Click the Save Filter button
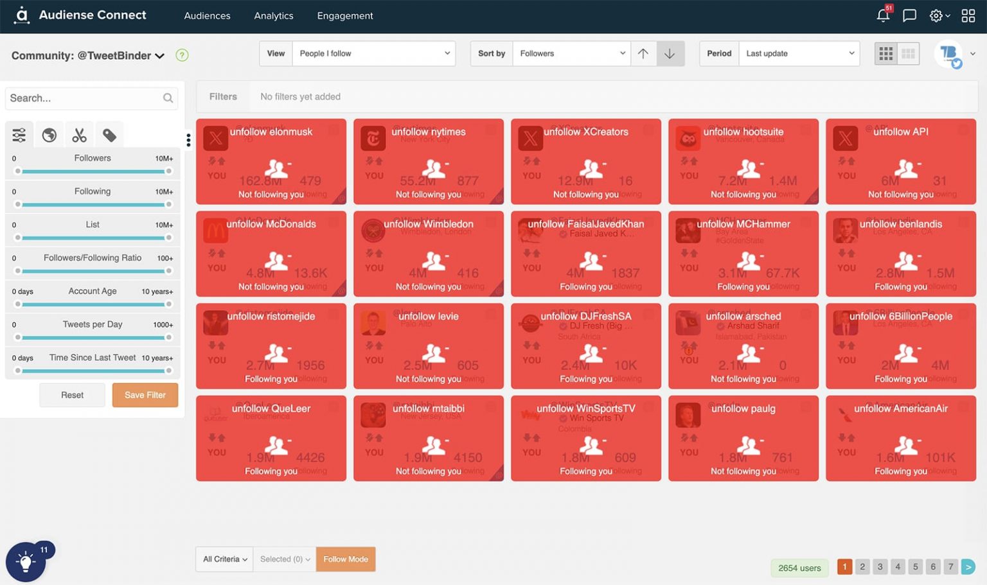 (x=145, y=395)
